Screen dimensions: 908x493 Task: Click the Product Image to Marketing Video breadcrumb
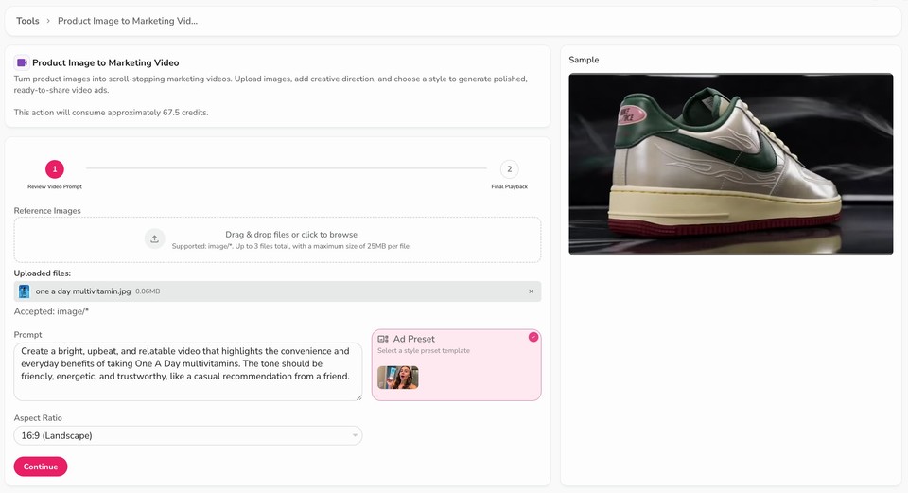click(x=128, y=21)
